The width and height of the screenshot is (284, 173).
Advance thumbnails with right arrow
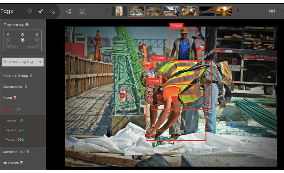238,10
